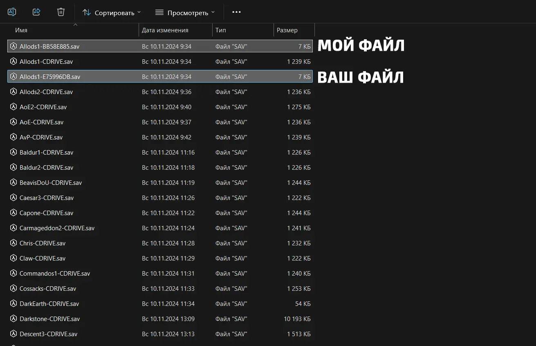Click file icon of Descent3-CDRIVE.sav
Viewport: 536px width, 346px height.
pos(13,334)
